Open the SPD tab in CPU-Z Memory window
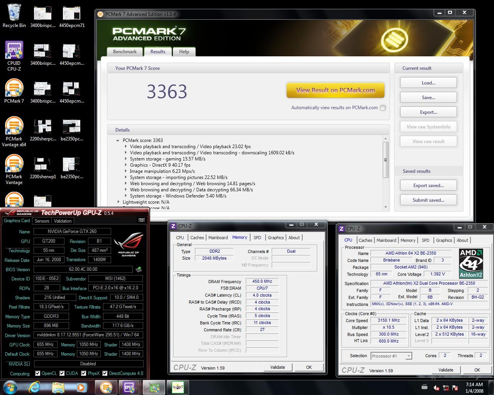The width and height of the screenshot is (494, 395). click(257, 238)
